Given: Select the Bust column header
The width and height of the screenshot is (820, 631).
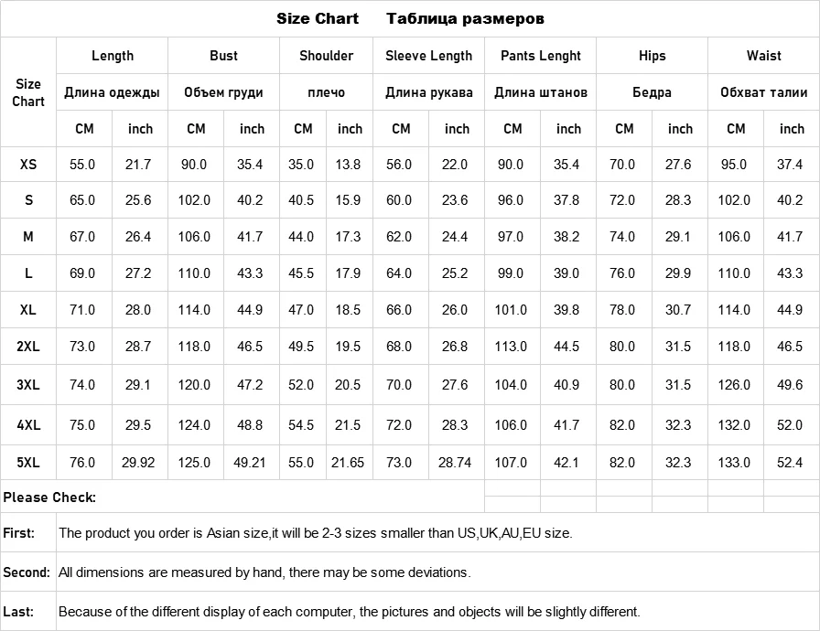Looking at the screenshot, I should click(223, 56).
